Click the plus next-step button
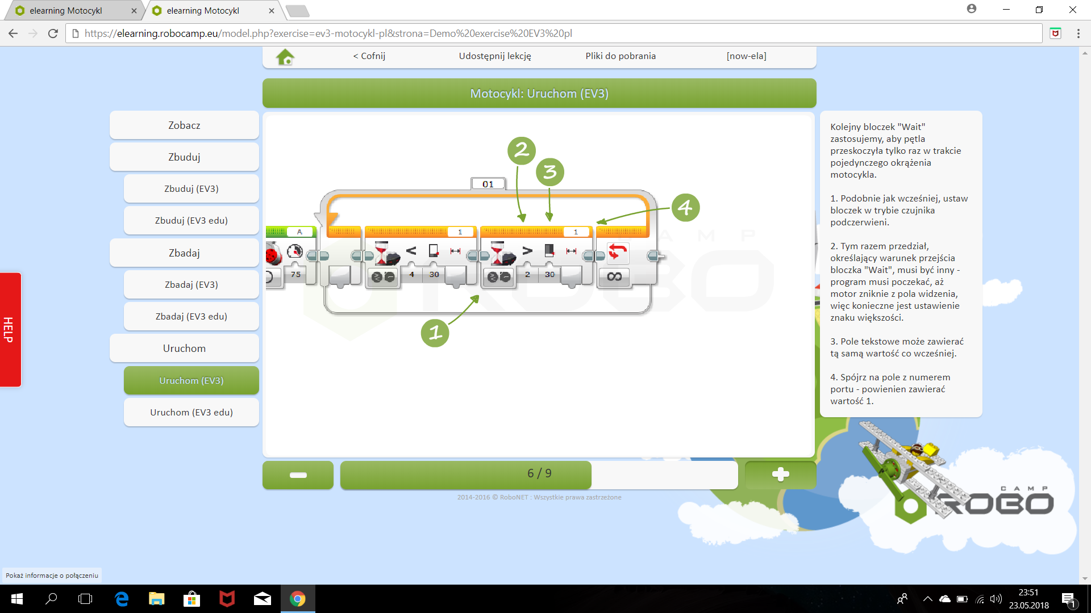Image resolution: width=1091 pixels, height=613 pixels. [780, 475]
